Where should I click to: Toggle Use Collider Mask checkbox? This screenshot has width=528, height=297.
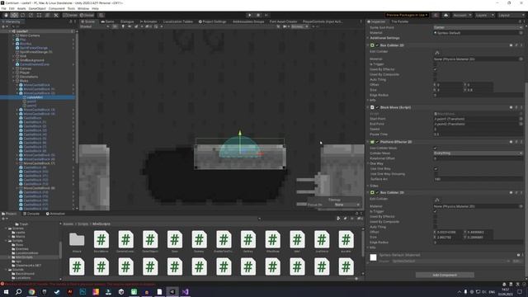coord(435,148)
